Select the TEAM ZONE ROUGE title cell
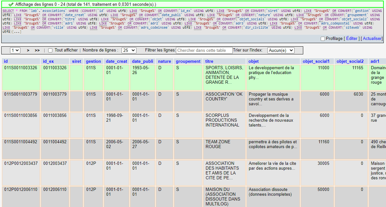 224,149
